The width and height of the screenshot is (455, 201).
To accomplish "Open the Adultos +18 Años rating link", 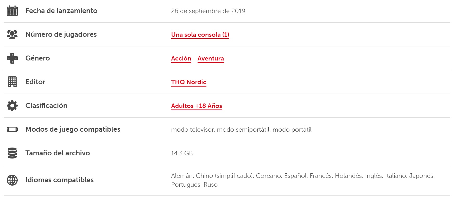I will coord(197,106).
